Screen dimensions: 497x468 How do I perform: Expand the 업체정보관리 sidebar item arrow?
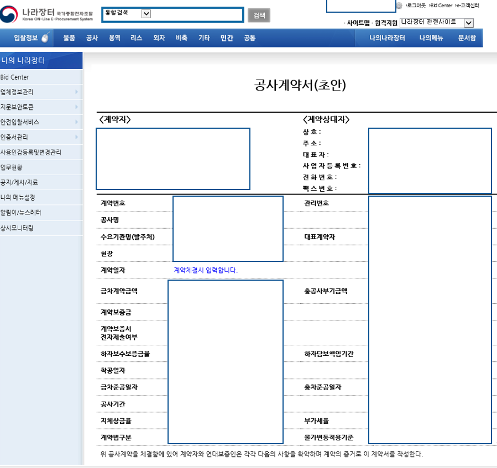coord(76,92)
